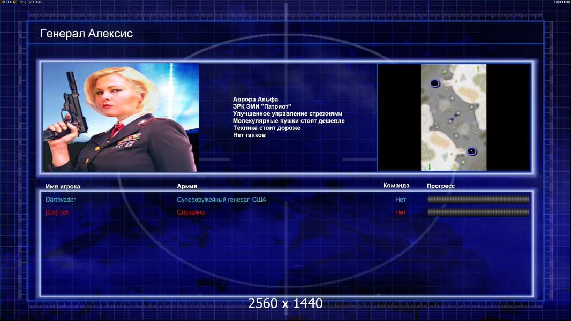Click the title 'Генерал Алексис'
The height and width of the screenshot is (321, 571).
coord(86,34)
